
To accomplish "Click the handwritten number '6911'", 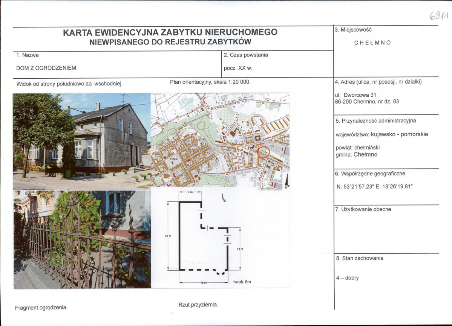I will [439, 15].
